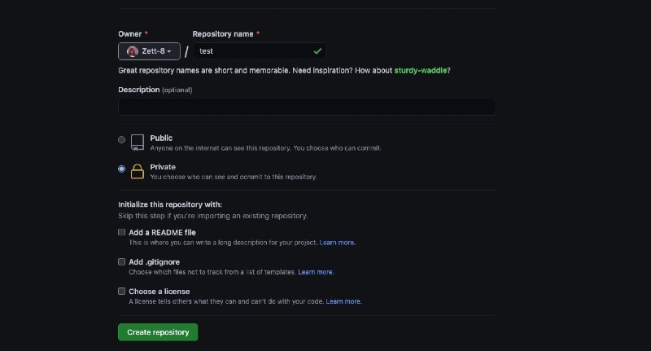Image resolution: width=651 pixels, height=351 pixels.
Task: Check the Add .gitignore option
Action: pos(122,261)
